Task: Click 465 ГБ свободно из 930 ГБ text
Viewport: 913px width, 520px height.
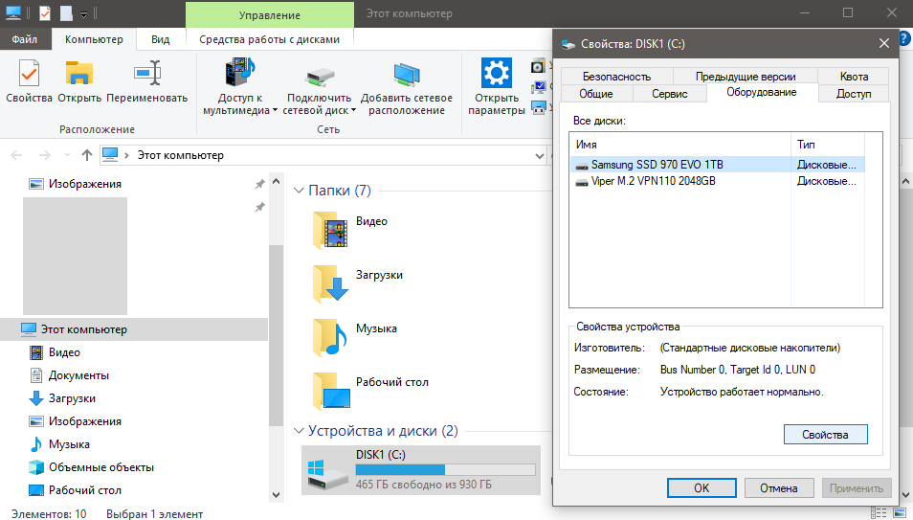Action: [423, 485]
